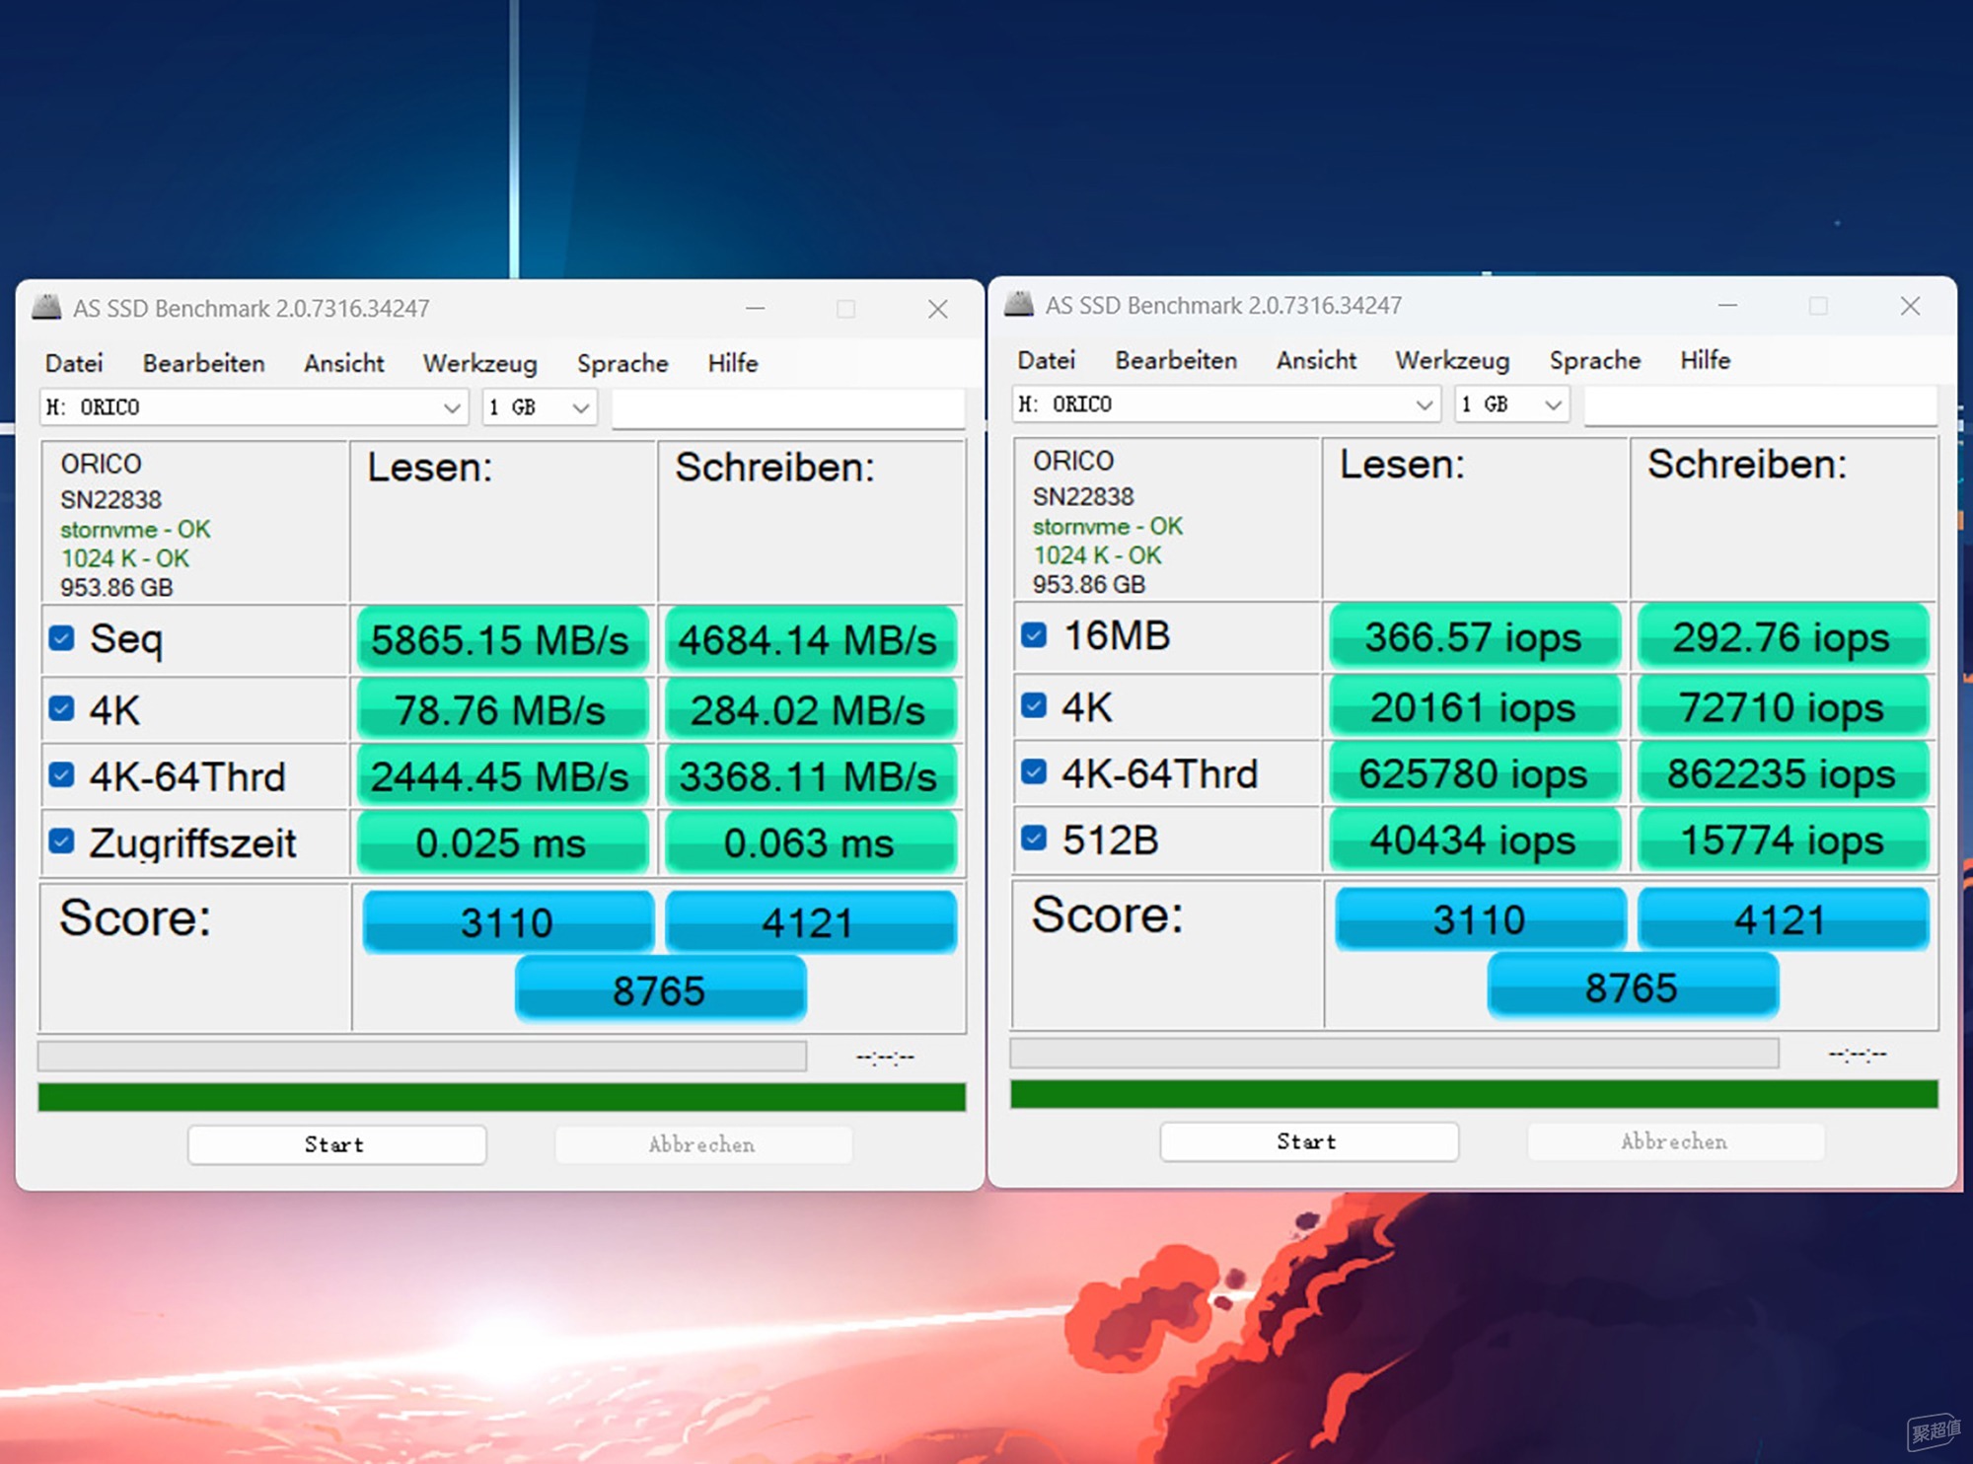This screenshot has height=1464, width=1973.
Task: Close the left AS SSD Benchmark window
Action: [938, 309]
